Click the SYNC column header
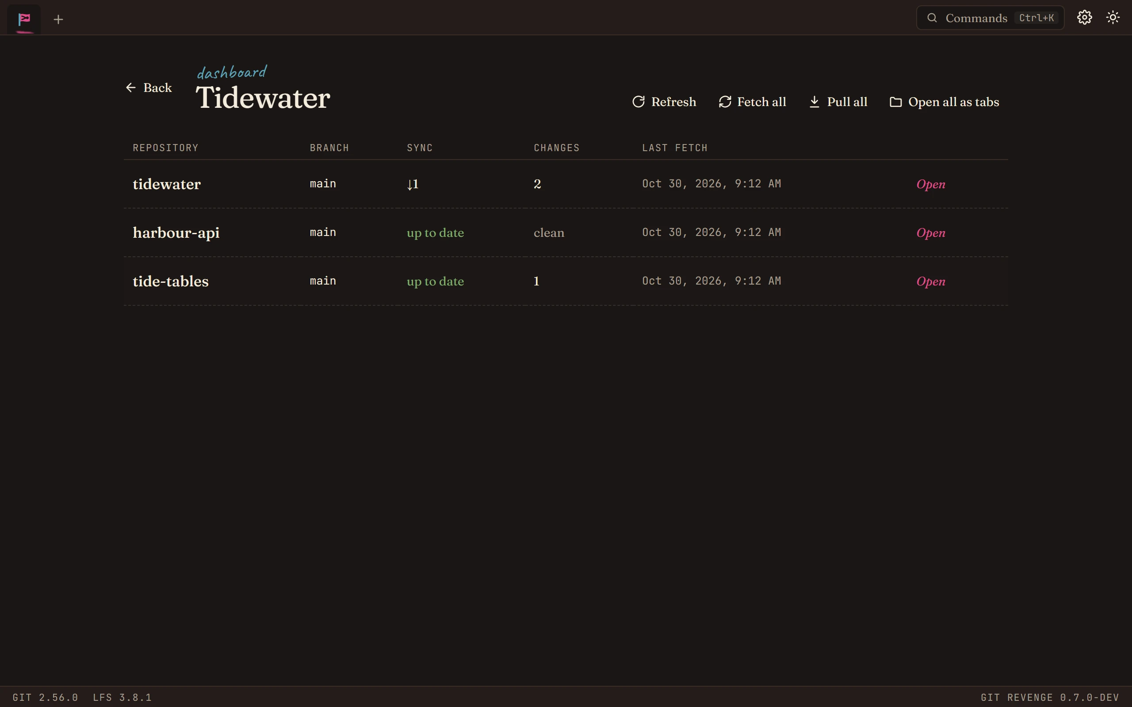This screenshot has width=1132, height=707. [420, 148]
